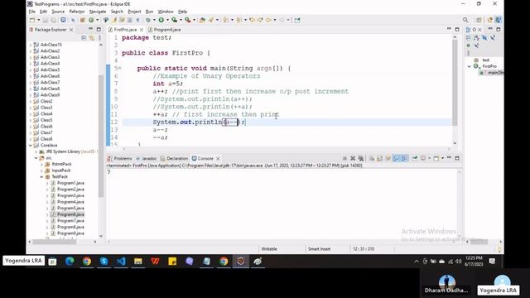
Task: Toggle Scroll Lock in Console toolbar
Action: pos(380,158)
